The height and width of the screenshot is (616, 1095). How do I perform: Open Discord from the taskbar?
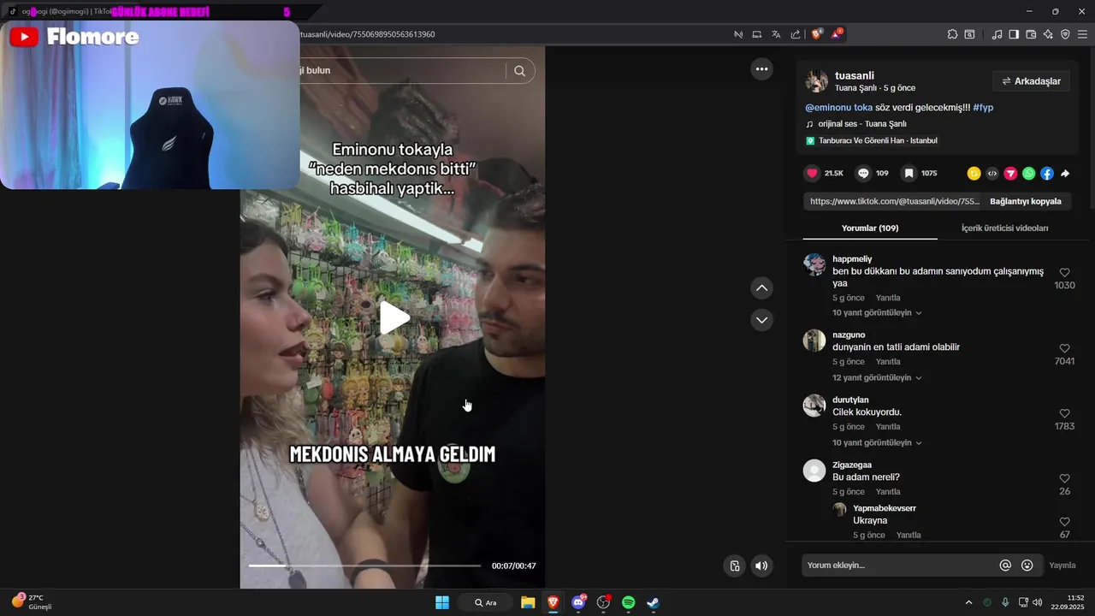coord(578,602)
